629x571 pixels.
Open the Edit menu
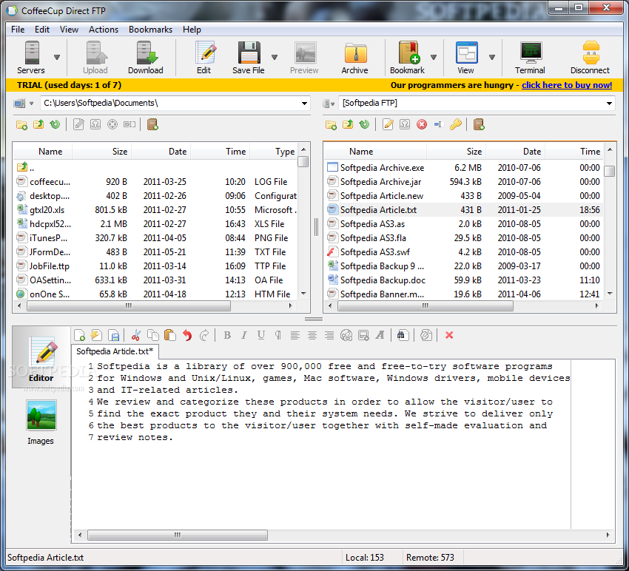coord(42,30)
